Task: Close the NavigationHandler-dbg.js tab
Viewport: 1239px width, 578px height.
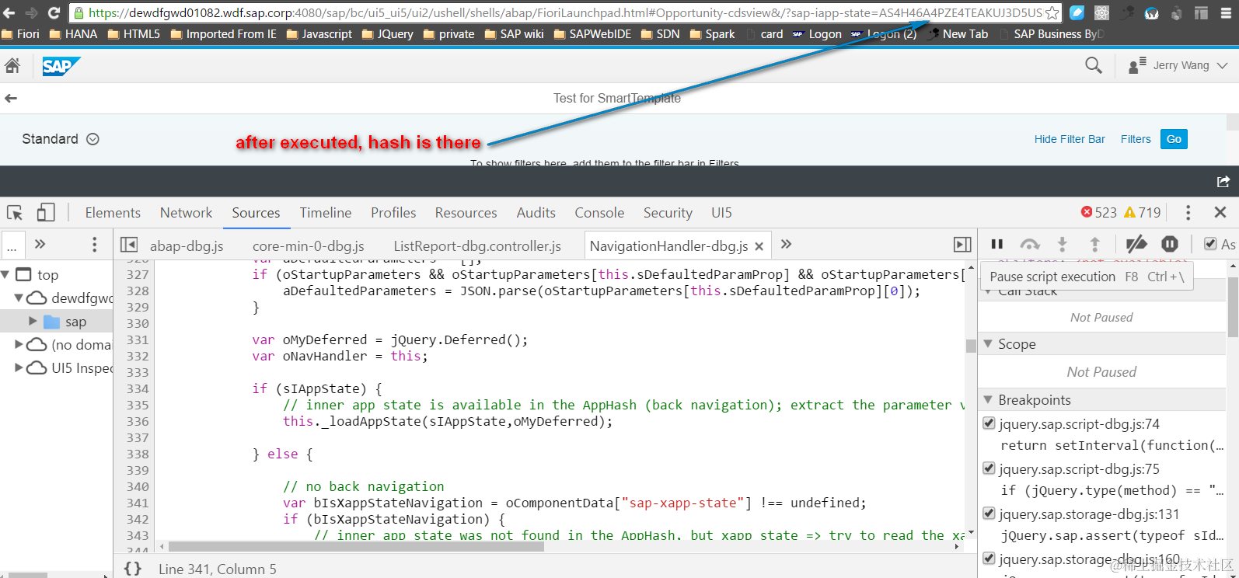Action: point(759,246)
